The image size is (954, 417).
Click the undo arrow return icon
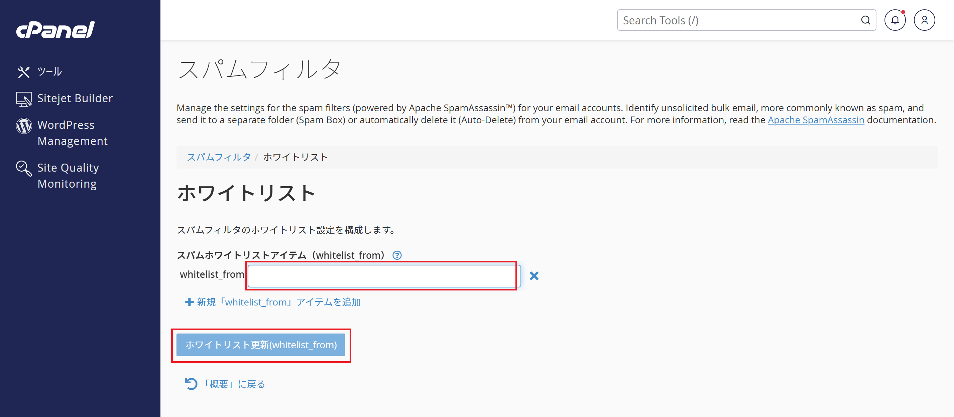(191, 384)
